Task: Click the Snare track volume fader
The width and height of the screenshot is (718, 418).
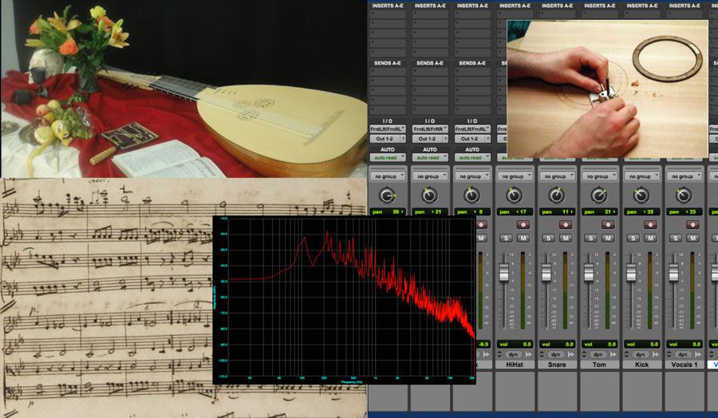Action: pos(546,273)
